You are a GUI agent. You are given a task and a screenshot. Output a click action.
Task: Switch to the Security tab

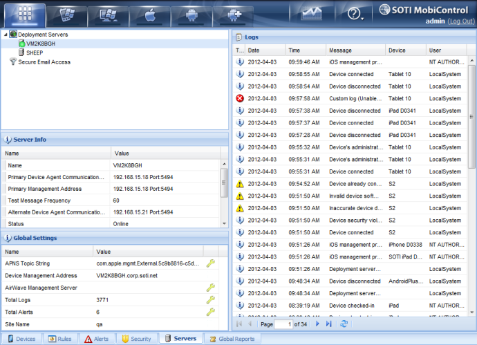point(137,339)
